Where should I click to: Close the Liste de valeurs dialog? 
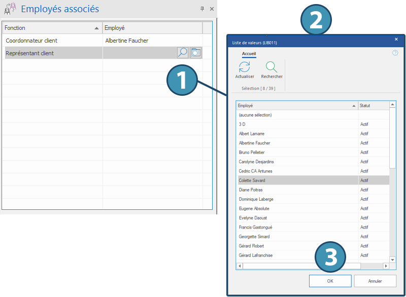[396, 39]
